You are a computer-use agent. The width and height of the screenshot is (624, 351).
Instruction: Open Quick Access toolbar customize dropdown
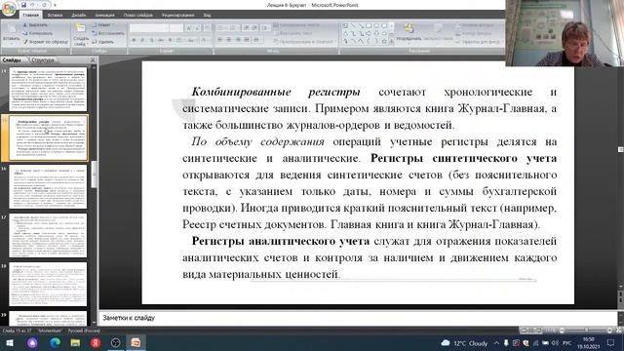coord(55,5)
